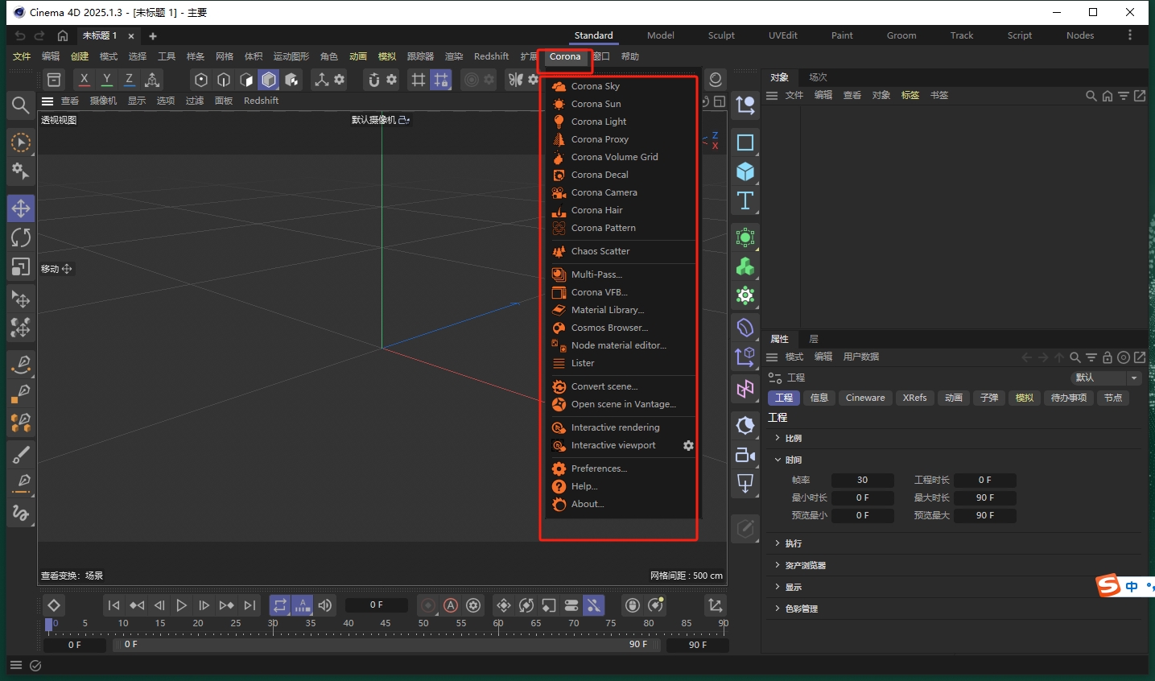Click the timeline playhead at frame 0

coord(49,624)
